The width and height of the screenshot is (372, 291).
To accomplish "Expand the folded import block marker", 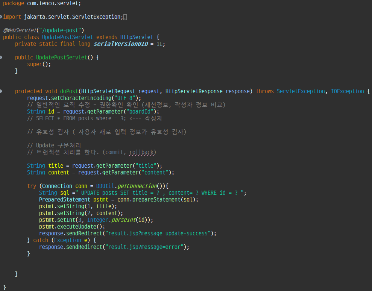I will click(1, 17).
